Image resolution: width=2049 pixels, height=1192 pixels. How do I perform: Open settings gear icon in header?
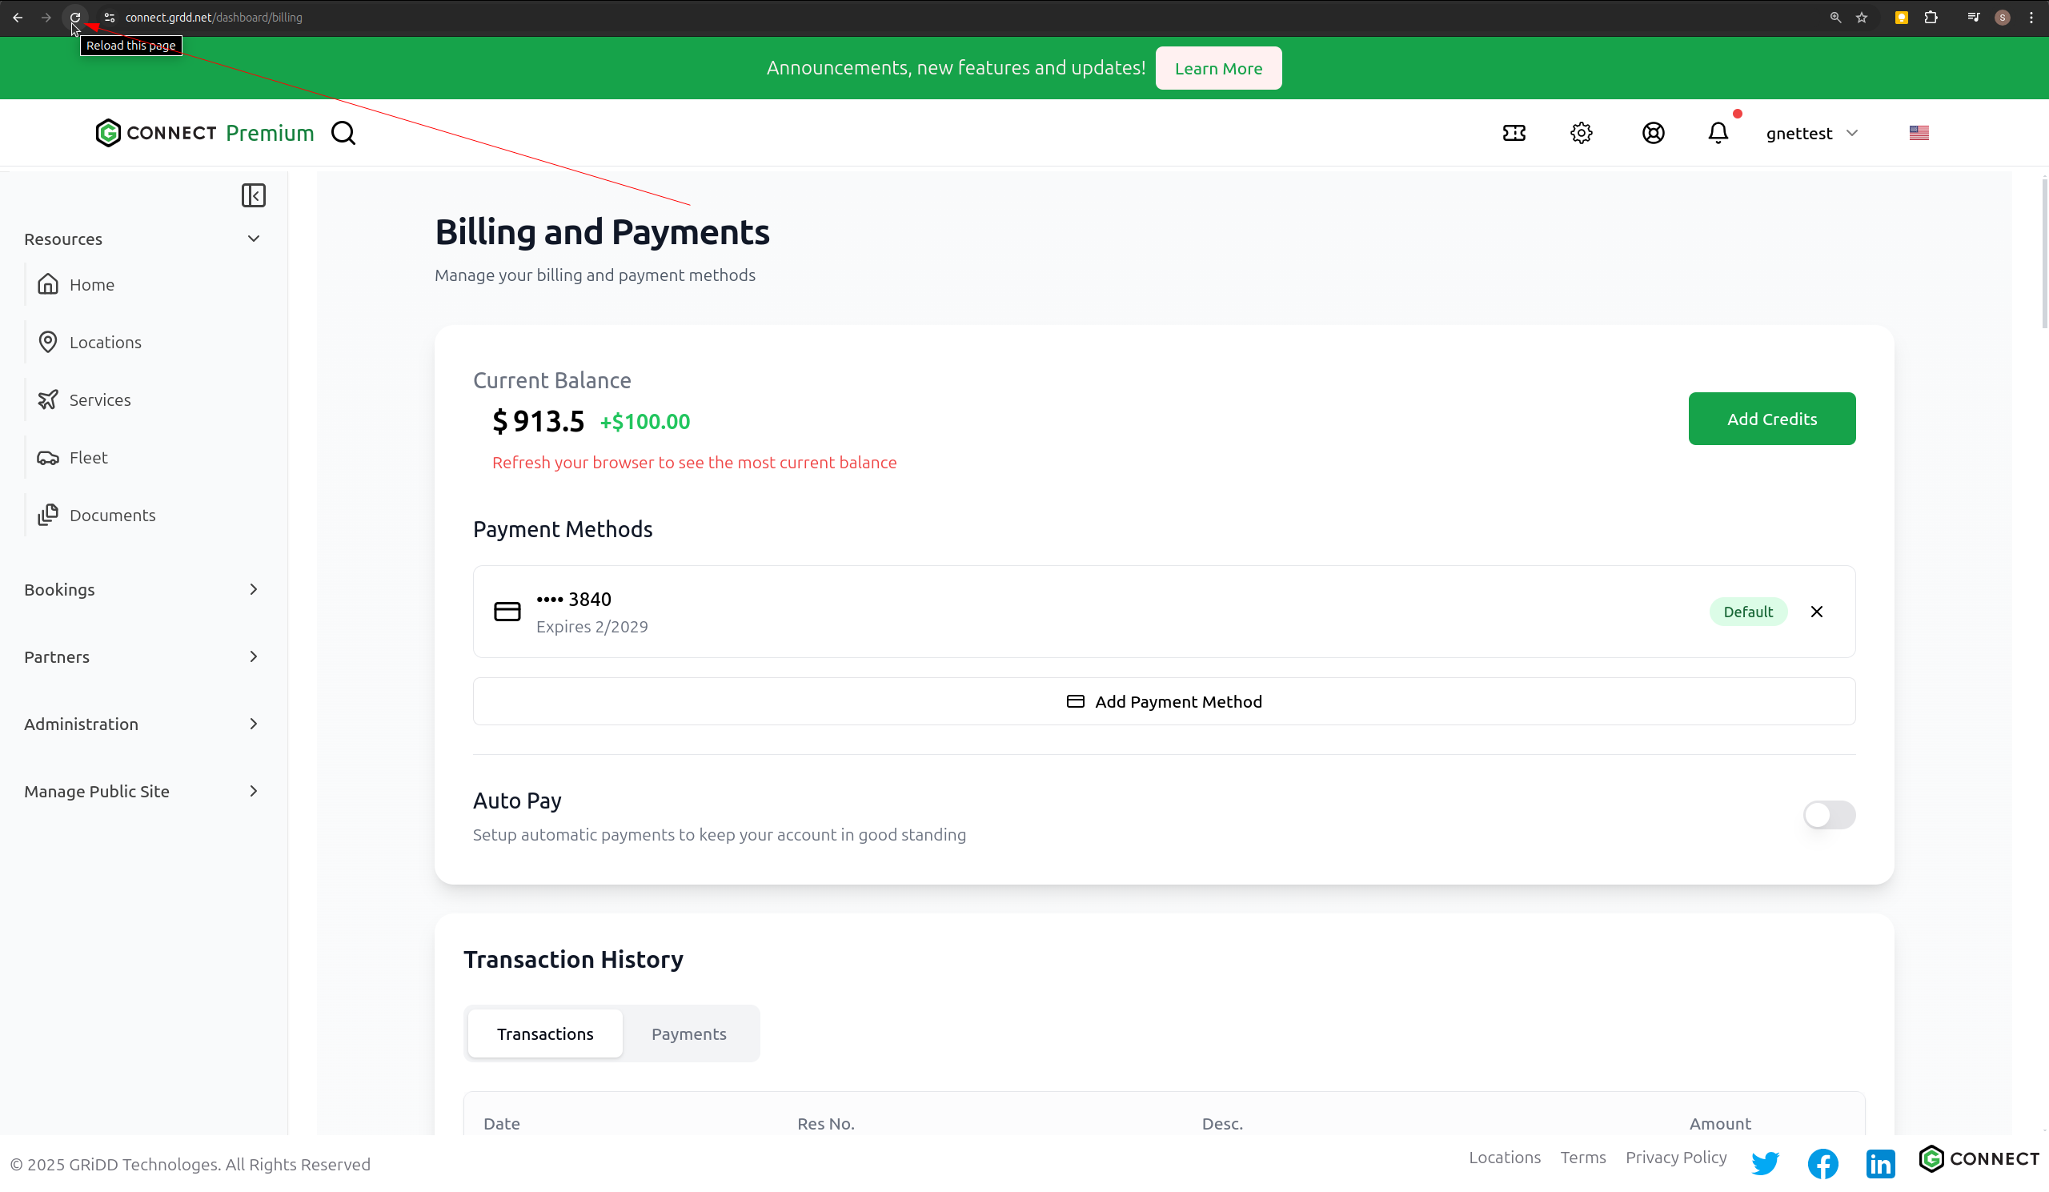coord(1581,134)
